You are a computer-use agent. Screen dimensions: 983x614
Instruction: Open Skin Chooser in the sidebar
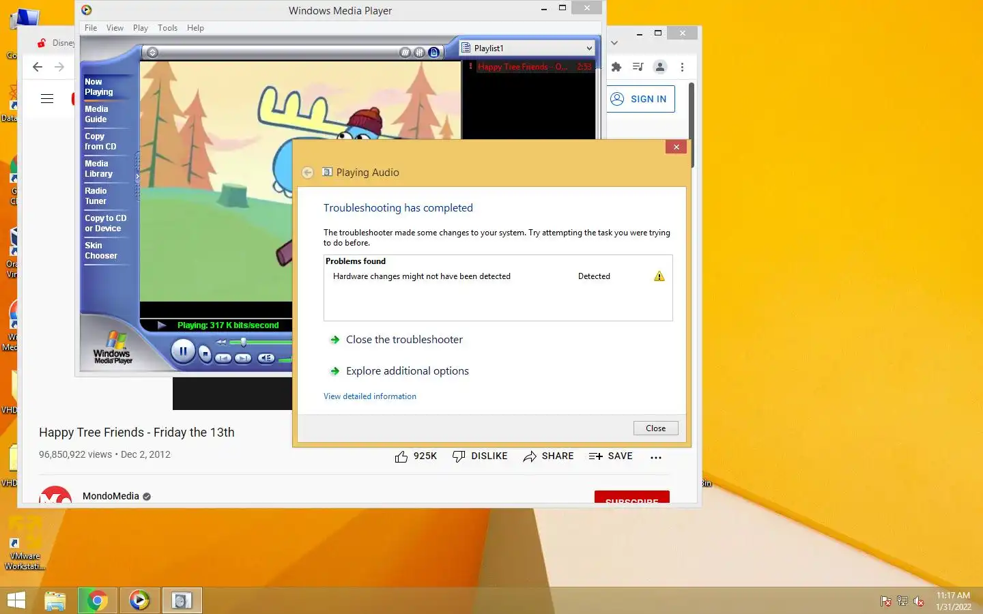[106, 250]
